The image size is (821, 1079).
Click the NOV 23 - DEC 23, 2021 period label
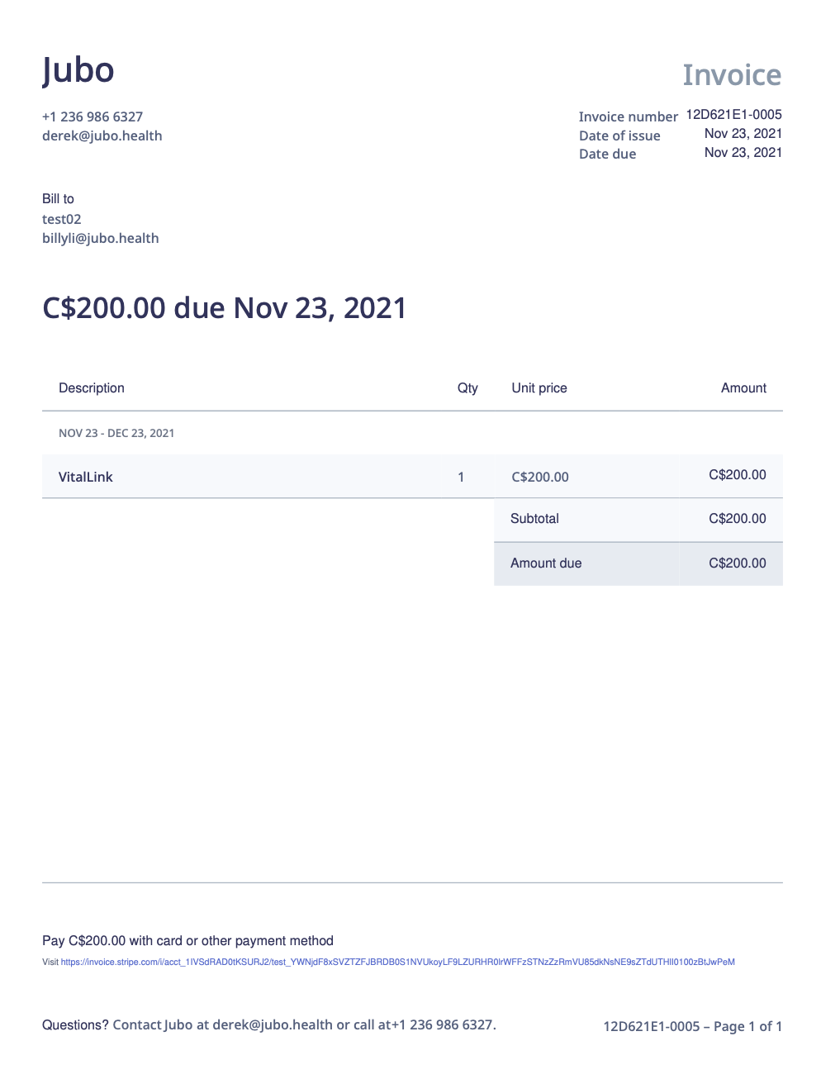point(116,433)
